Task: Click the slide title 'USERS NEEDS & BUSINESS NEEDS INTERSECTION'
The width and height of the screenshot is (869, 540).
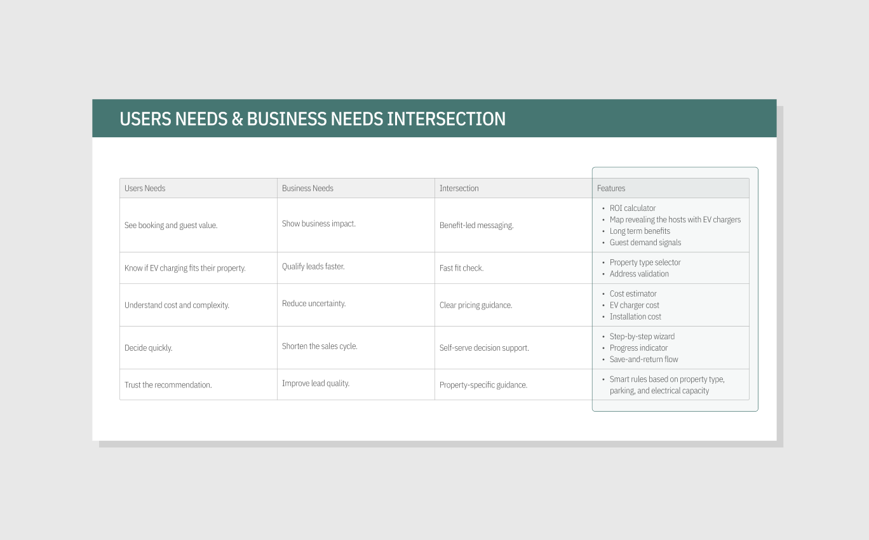Action: click(x=313, y=119)
